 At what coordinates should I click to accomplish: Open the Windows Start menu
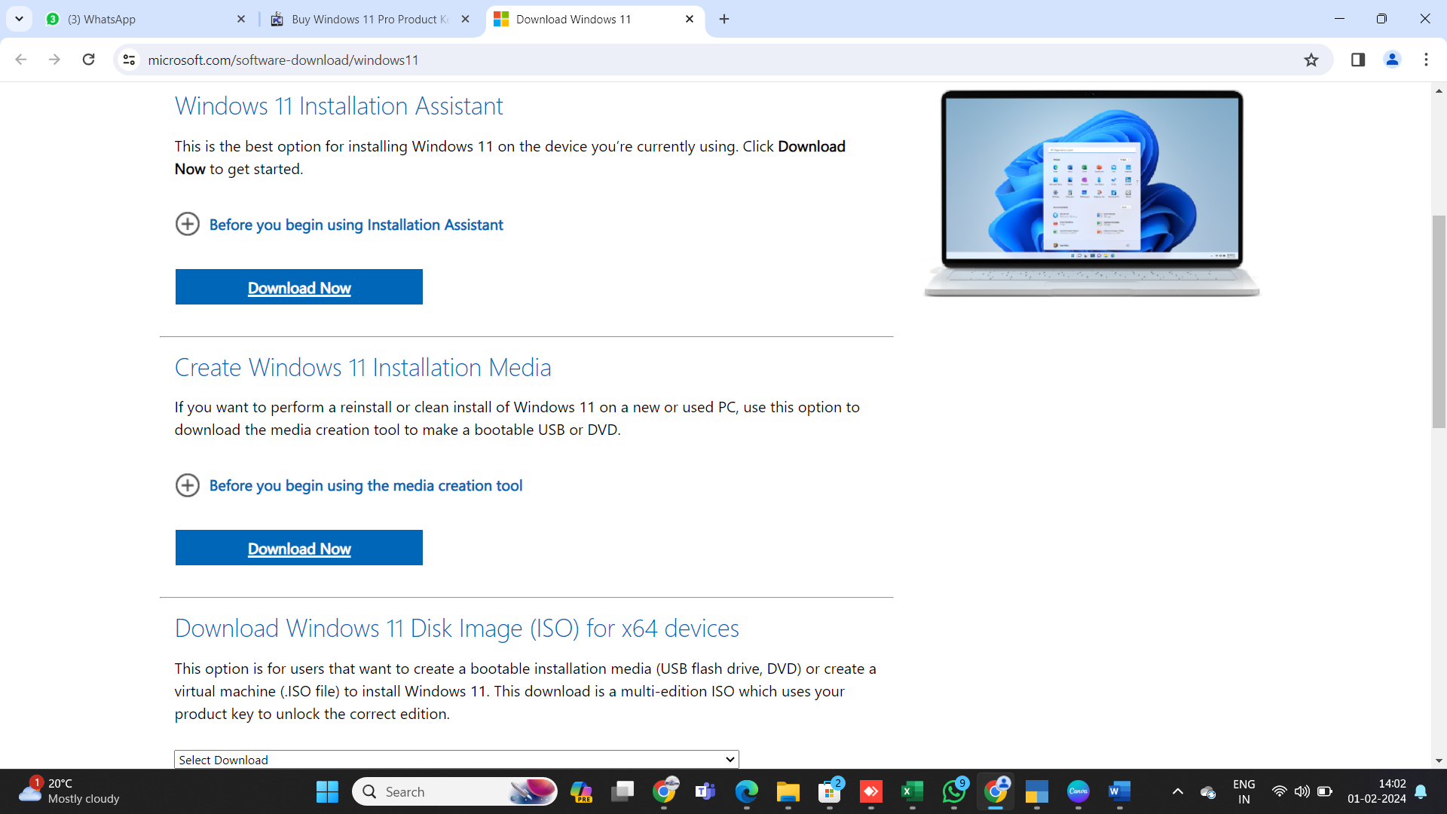point(327,791)
